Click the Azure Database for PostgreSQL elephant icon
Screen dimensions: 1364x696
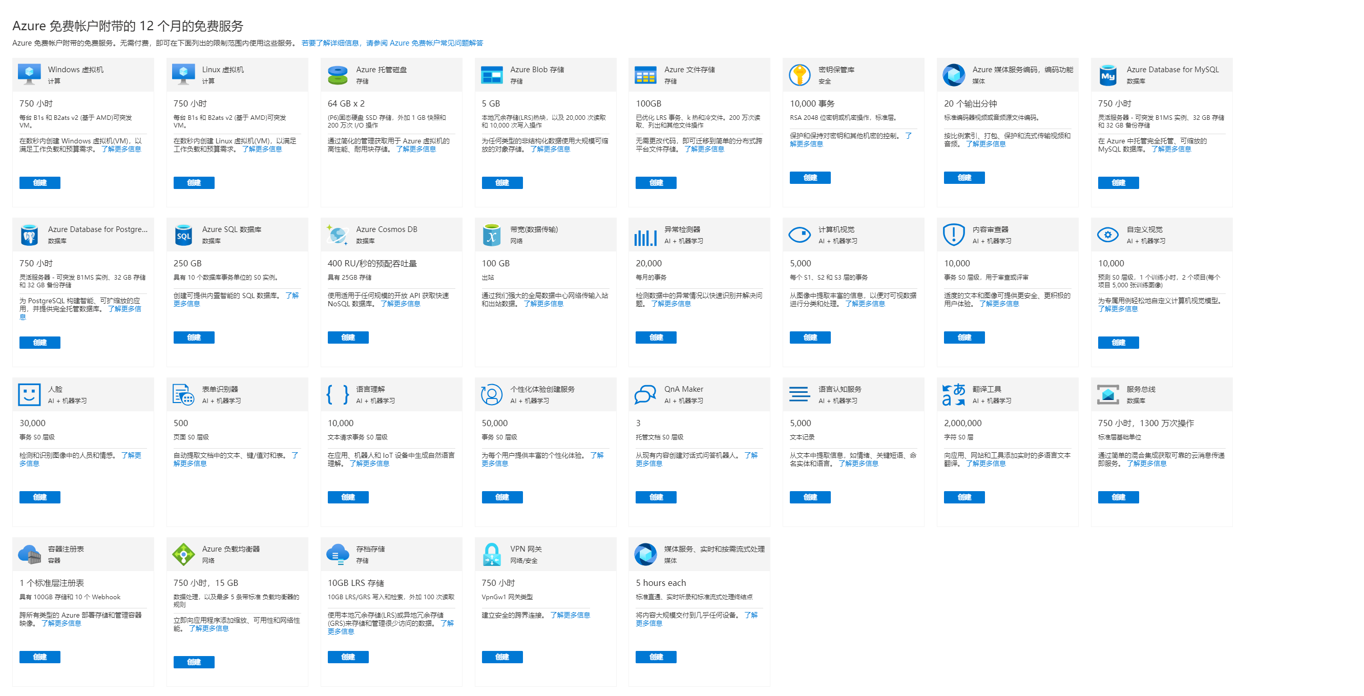tap(29, 235)
